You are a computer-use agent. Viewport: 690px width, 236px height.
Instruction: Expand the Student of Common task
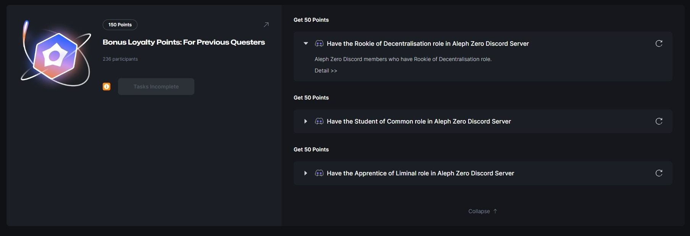tap(305, 121)
